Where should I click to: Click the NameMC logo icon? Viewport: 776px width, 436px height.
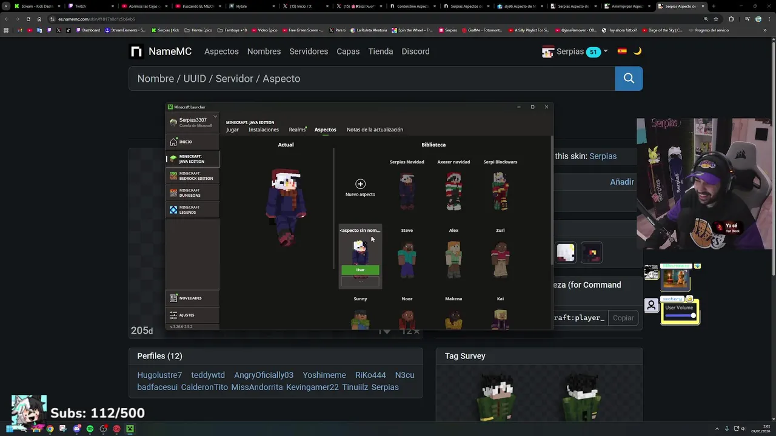point(136,51)
